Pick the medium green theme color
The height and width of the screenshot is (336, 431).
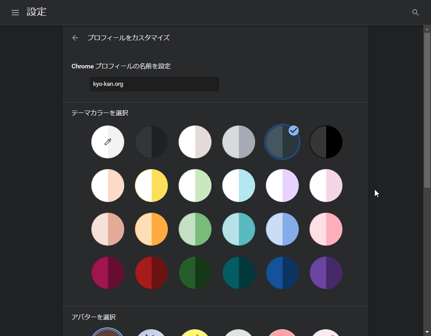tap(195, 229)
